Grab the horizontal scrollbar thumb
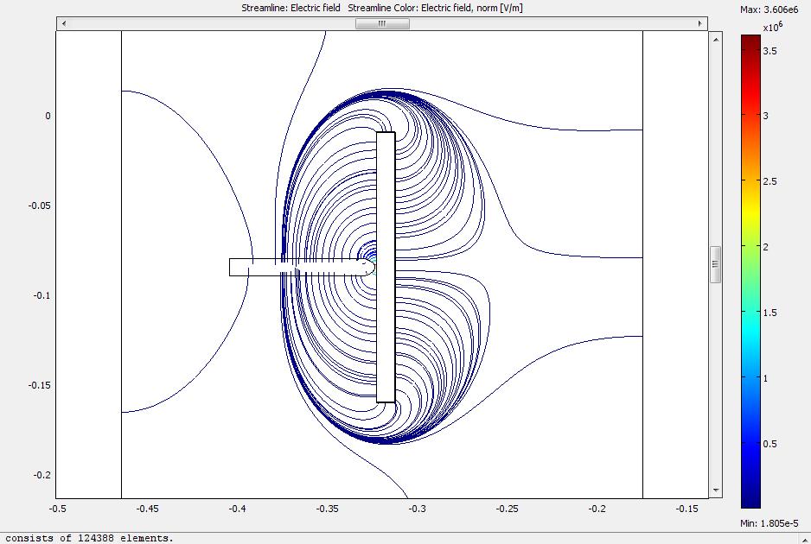 click(381, 24)
